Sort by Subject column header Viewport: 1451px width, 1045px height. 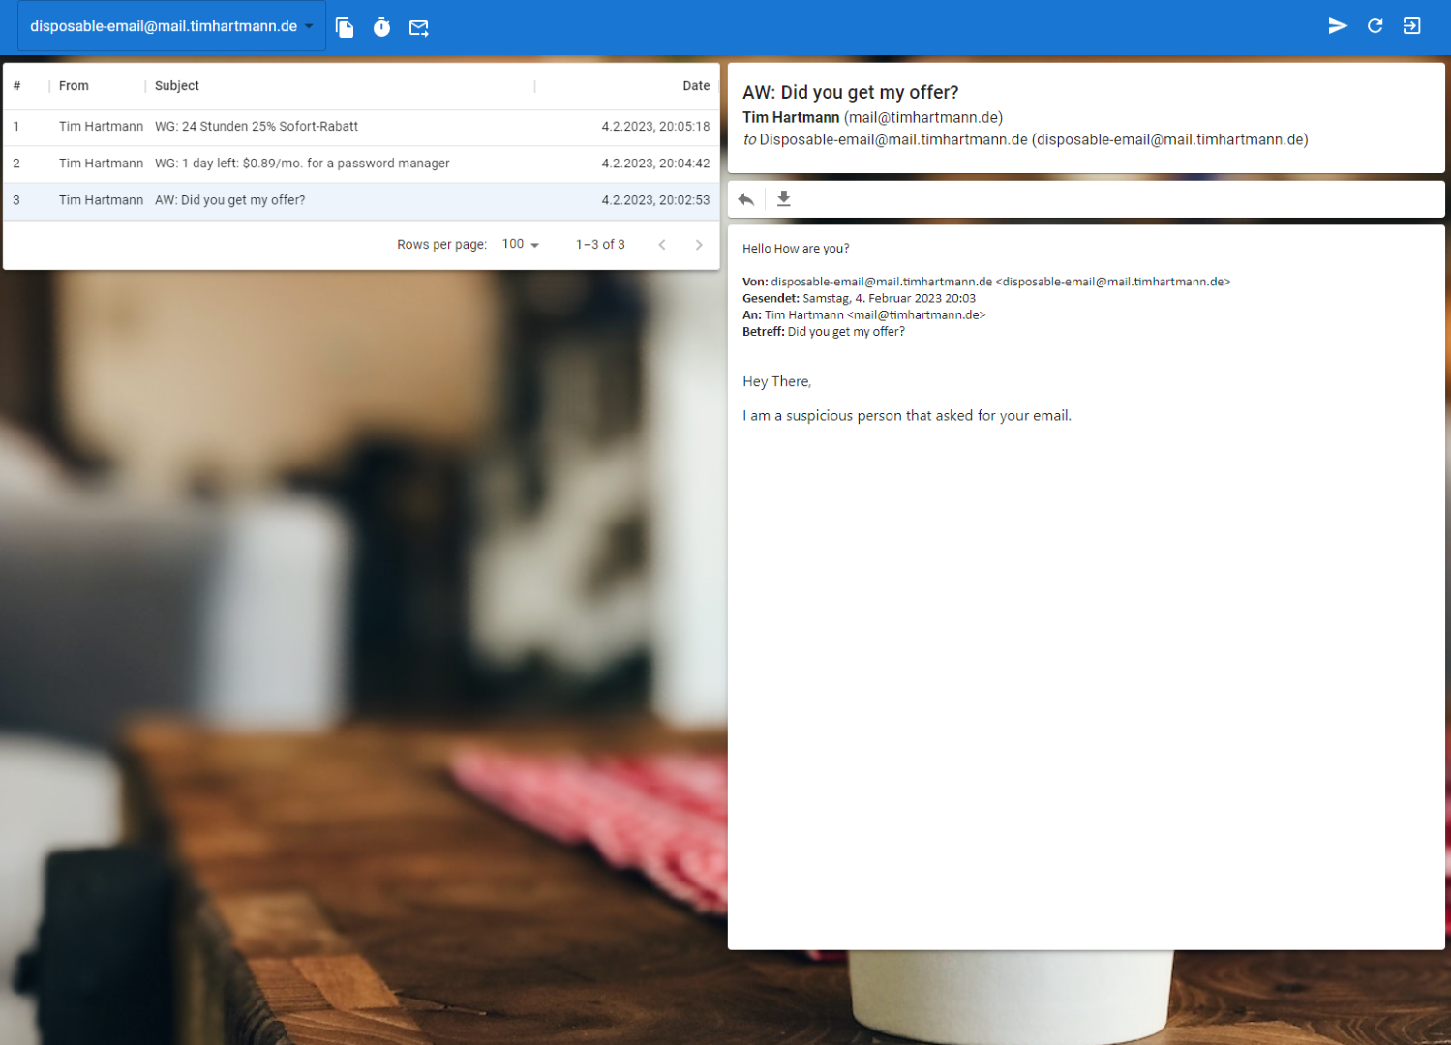click(x=177, y=86)
